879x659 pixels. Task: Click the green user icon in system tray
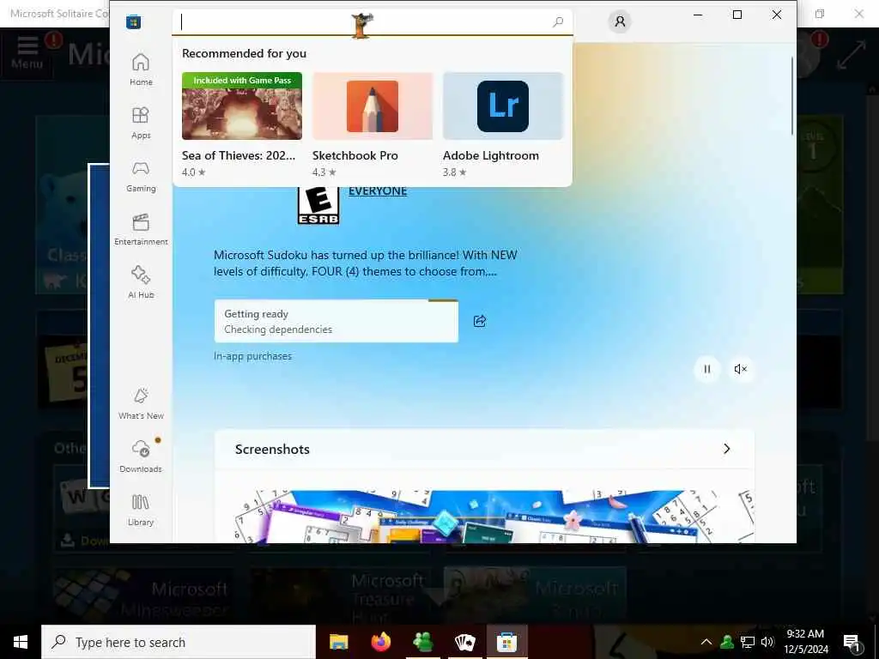tap(727, 642)
